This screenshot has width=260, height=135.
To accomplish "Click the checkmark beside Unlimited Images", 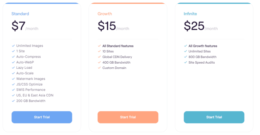I will pyautogui.click(x=13, y=46).
